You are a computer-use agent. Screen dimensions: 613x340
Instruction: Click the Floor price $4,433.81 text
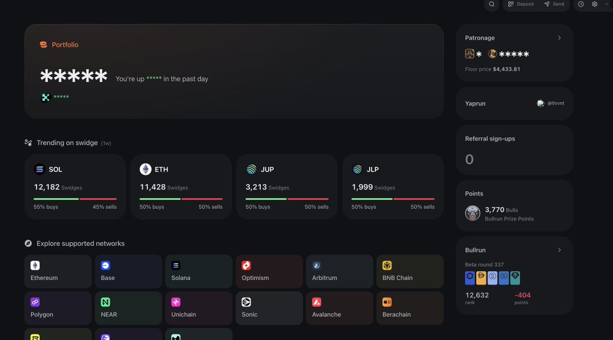pyautogui.click(x=492, y=69)
